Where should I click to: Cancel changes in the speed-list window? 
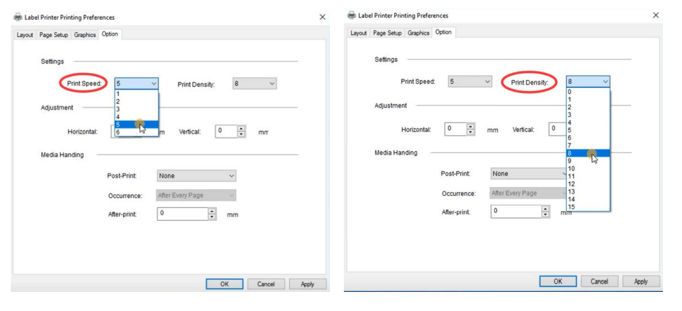click(x=266, y=284)
